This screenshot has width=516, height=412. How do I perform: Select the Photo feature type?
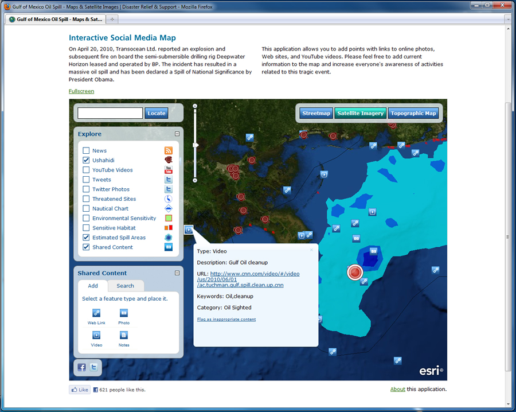(x=124, y=313)
